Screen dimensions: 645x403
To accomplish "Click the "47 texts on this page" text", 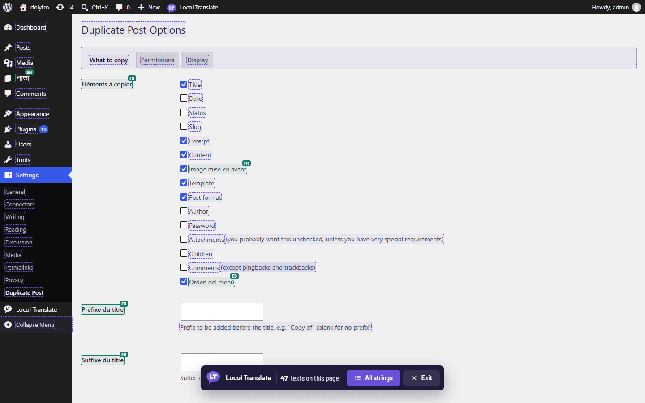I will [310, 378].
